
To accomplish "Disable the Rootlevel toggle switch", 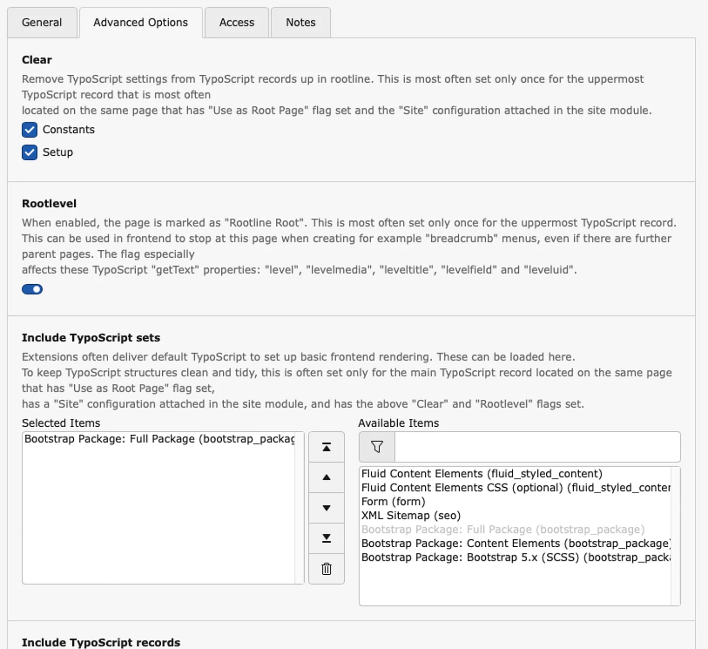I will click(x=32, y=289).
